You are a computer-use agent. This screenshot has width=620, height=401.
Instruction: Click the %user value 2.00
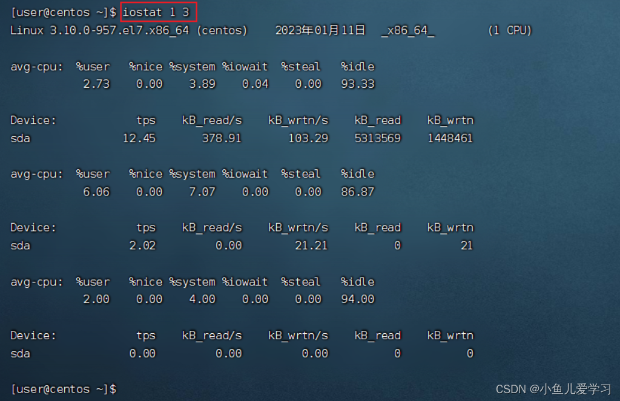(x=96, y=299)
